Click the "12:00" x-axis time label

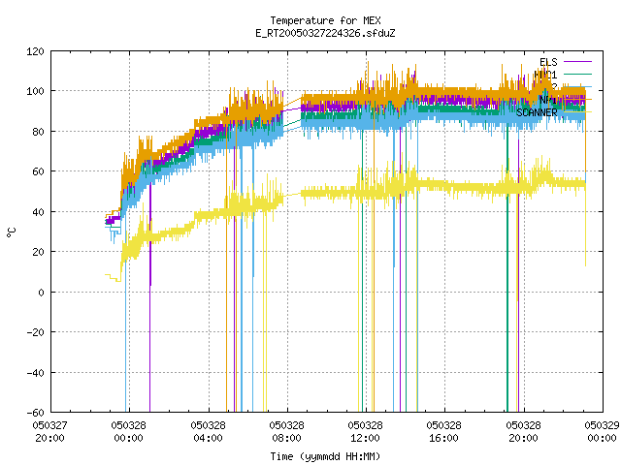365,438
